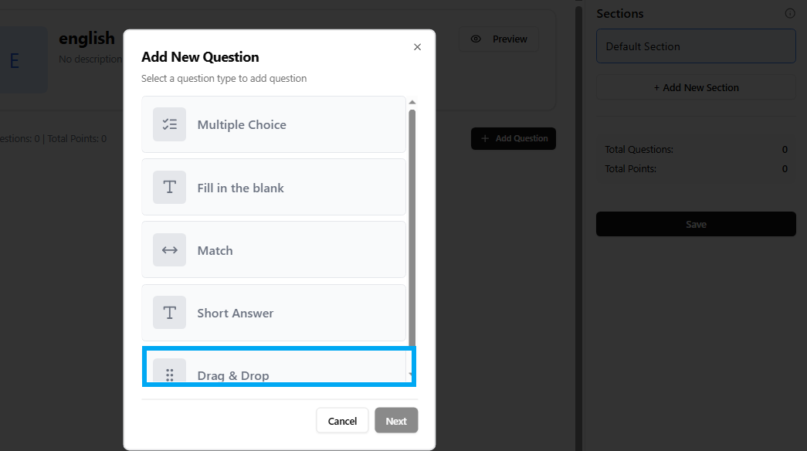
Task: Click the question type list scrollbar thumb
Action: [x=412, y=224]
